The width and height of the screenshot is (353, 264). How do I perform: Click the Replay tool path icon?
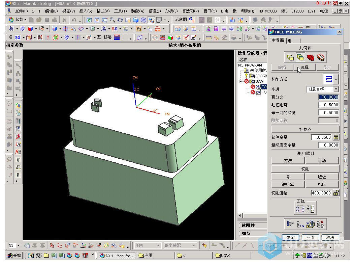(300, 224)
